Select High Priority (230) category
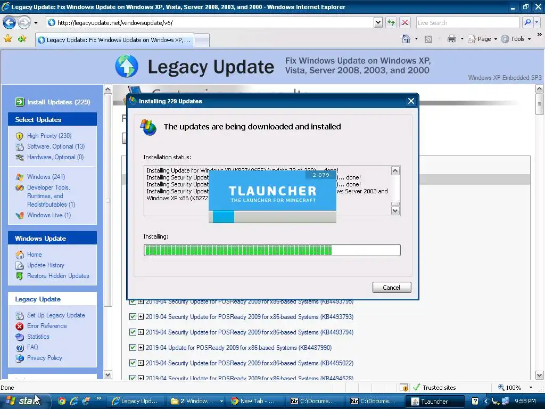 49,136
